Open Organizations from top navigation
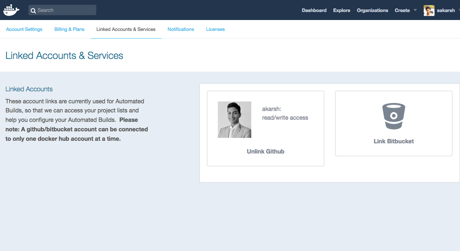Image resolution: width=460 pixels, height=251 pixels. [x=372, y=11]
